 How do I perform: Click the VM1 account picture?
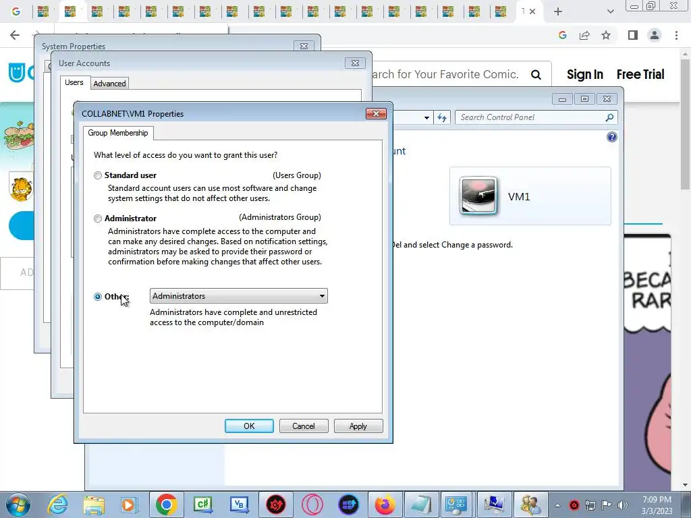[x=478, y=196]
